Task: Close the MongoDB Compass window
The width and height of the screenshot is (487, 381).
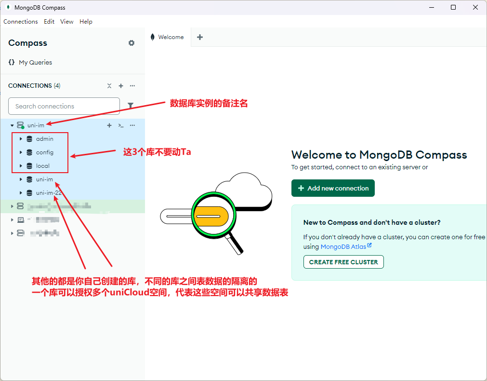Action: (475, 7)
